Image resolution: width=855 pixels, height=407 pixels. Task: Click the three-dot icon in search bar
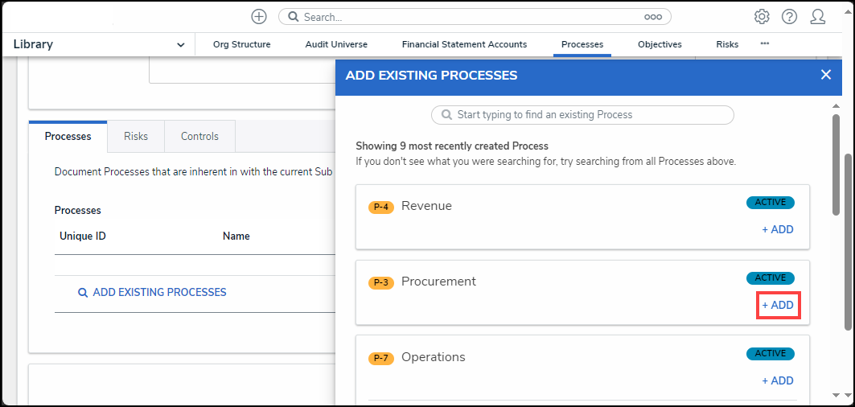[652, 17]
